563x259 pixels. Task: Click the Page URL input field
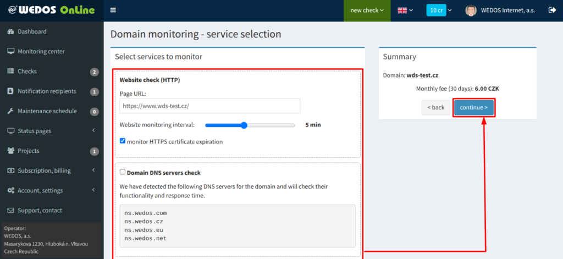click(209, 106)
